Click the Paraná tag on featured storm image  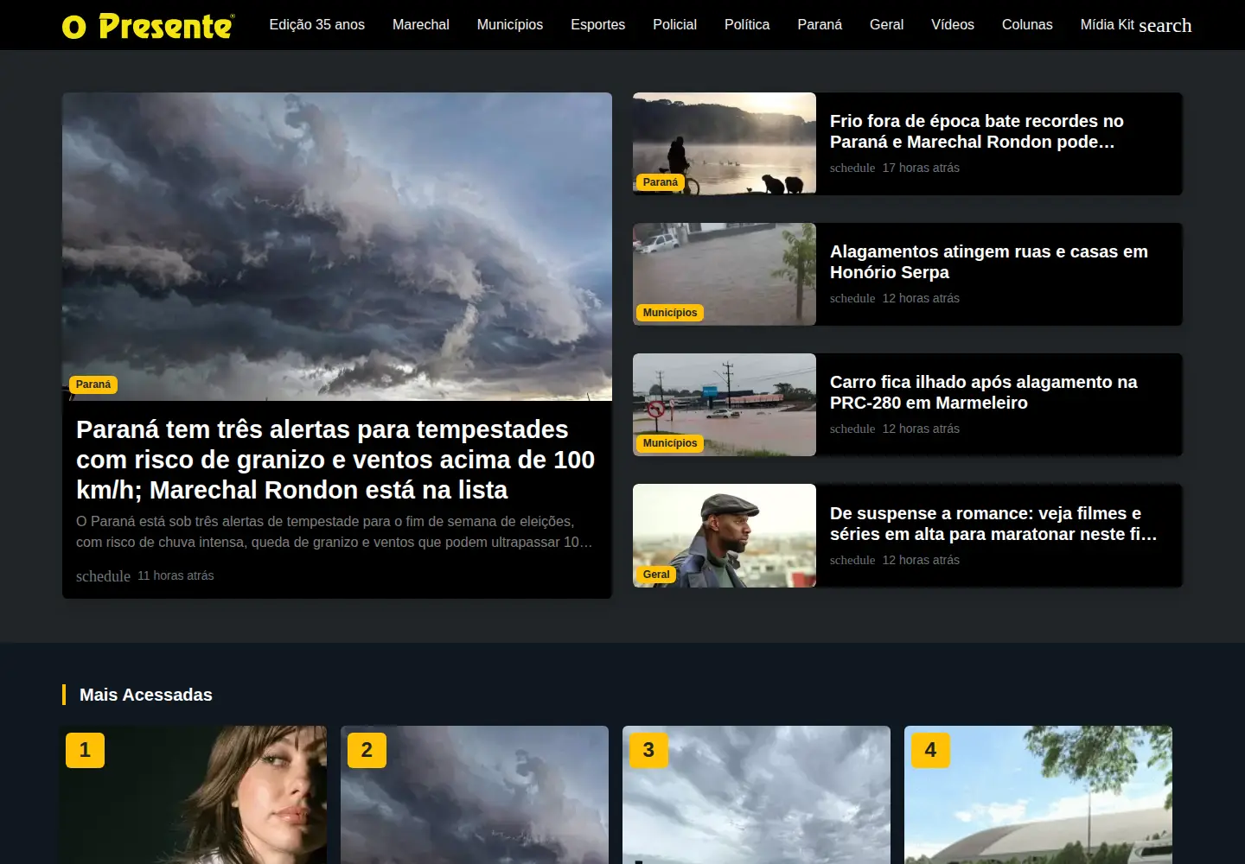pos(93,384)
